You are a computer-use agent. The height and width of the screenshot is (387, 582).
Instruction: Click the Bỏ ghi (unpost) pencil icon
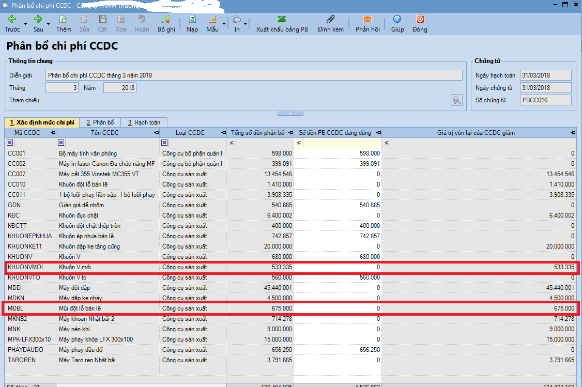[166, 19]
